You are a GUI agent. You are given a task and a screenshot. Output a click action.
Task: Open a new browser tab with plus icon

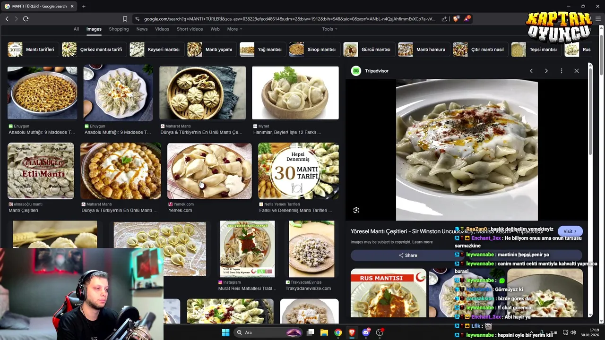click(x=84, y=6)
